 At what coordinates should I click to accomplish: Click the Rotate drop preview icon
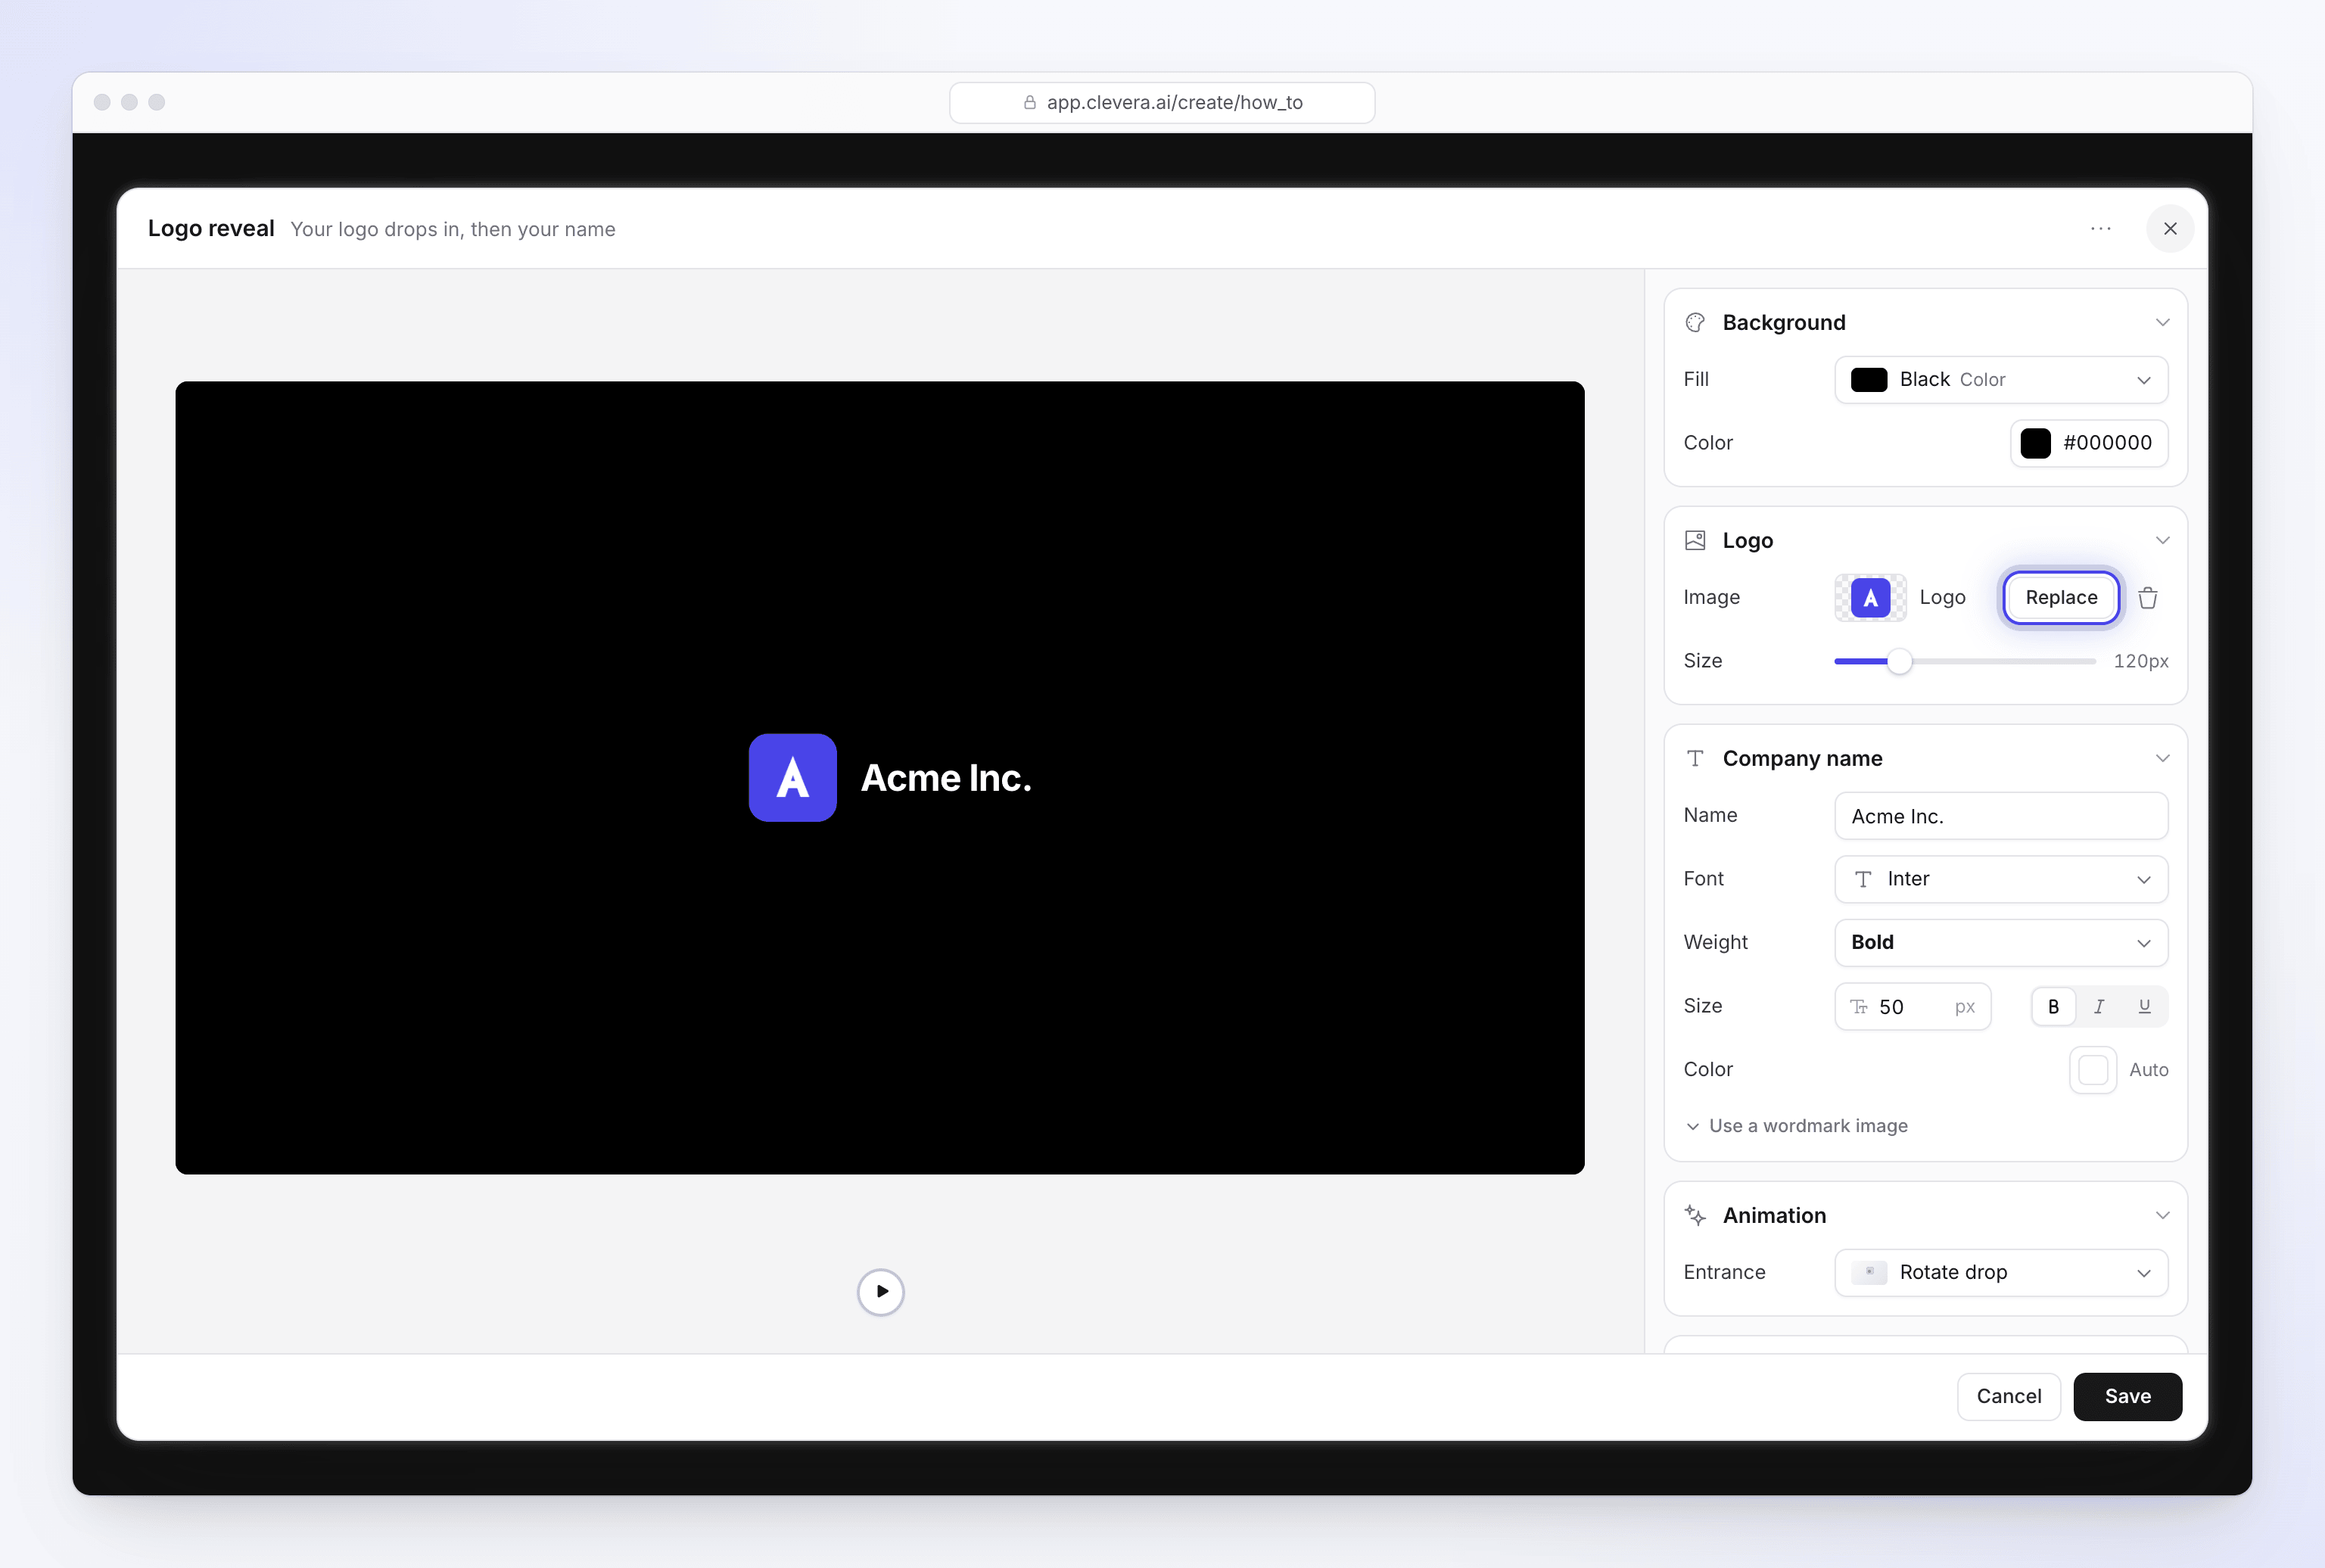tap(1869, 1272)
